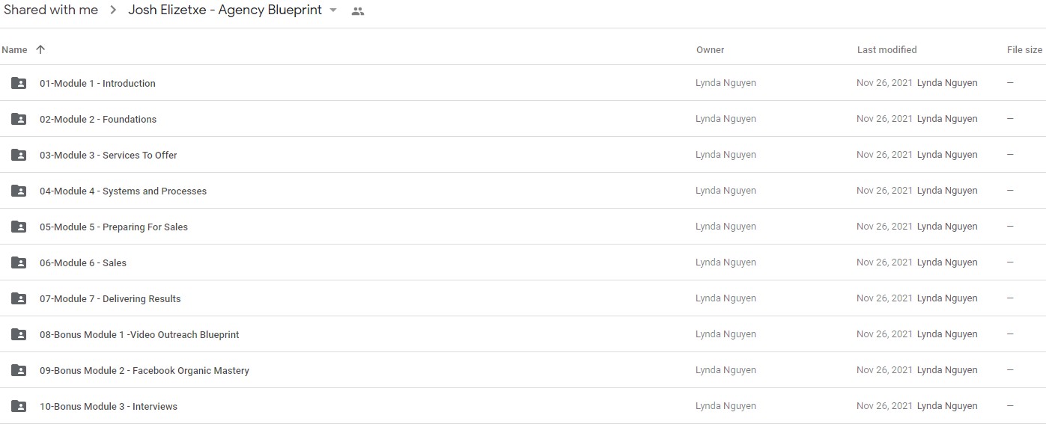Select 09-Bonus Module 2 - Facebook Organic Mastery
This screenshot has width=1046, height=427.
click(x=145, y=370)
